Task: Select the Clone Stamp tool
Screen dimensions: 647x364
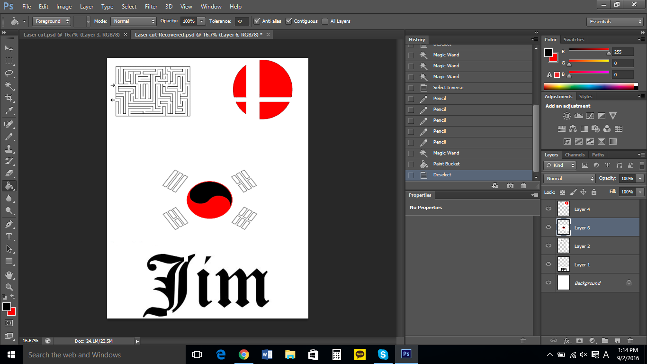Action: [9, 149]
